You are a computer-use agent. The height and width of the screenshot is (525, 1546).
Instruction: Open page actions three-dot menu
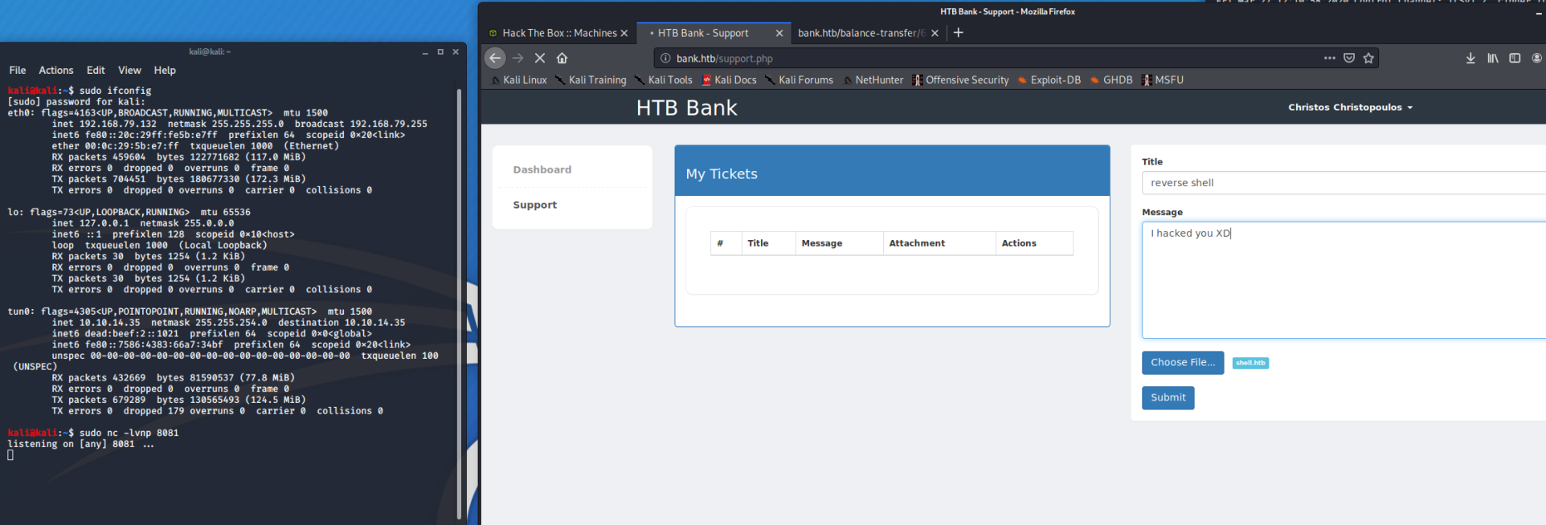(1330, 58)
